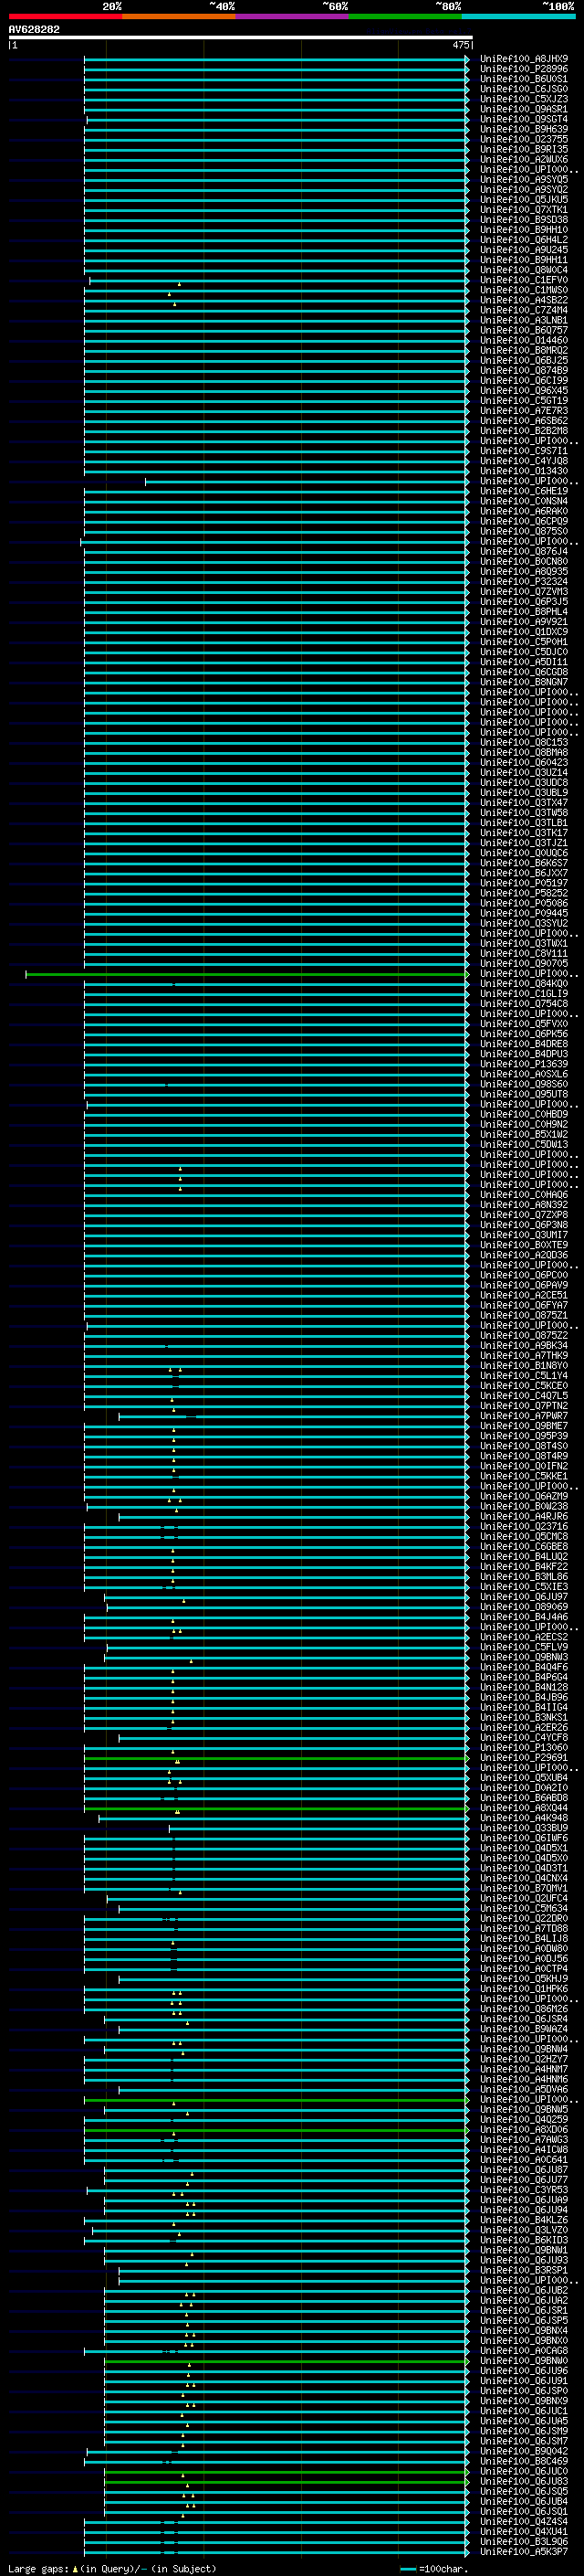Click hit label UniRef100_Q5JKU5
The width and height of the screenshot is (584, 2576).
524,199
